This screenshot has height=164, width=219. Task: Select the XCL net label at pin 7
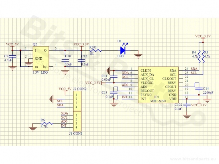coord(125,77)
